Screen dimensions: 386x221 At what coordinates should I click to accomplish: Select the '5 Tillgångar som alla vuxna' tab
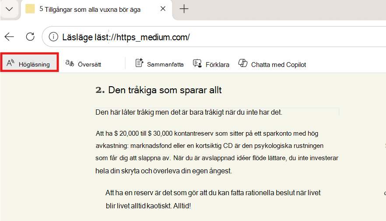[96, 10]
